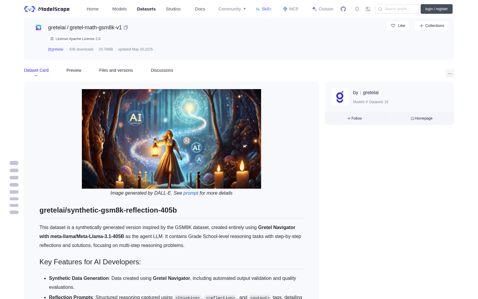Screen dimensions: 478x299
Task: Click the 'Key Features for AI Developers:' heading
Action: click(x=90, y=262)
